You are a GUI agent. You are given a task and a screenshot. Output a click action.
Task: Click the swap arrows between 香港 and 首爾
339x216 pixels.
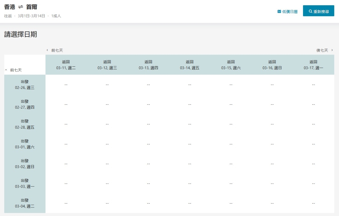pyautogui.click(x=21, y=7)
